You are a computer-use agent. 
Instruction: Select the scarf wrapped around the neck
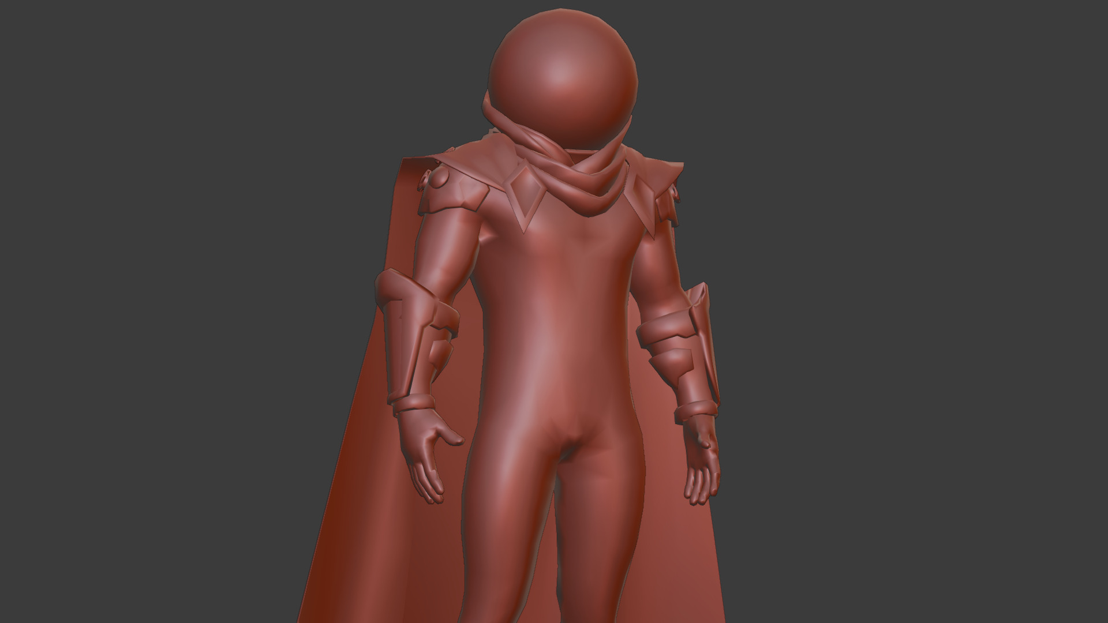pyautogui.click(x=589, y=179)
